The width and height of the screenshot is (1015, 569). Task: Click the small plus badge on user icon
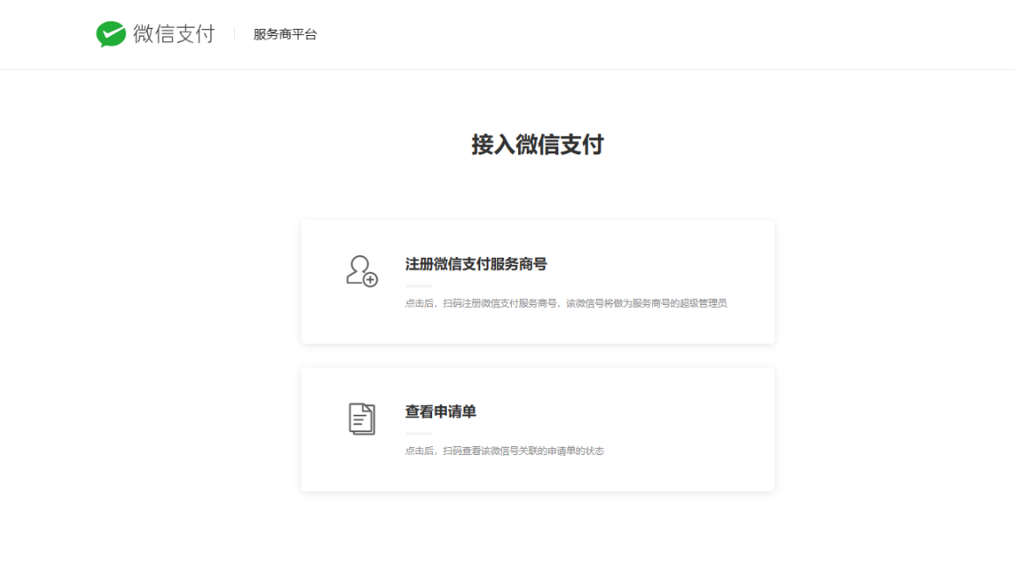point(371,280)
